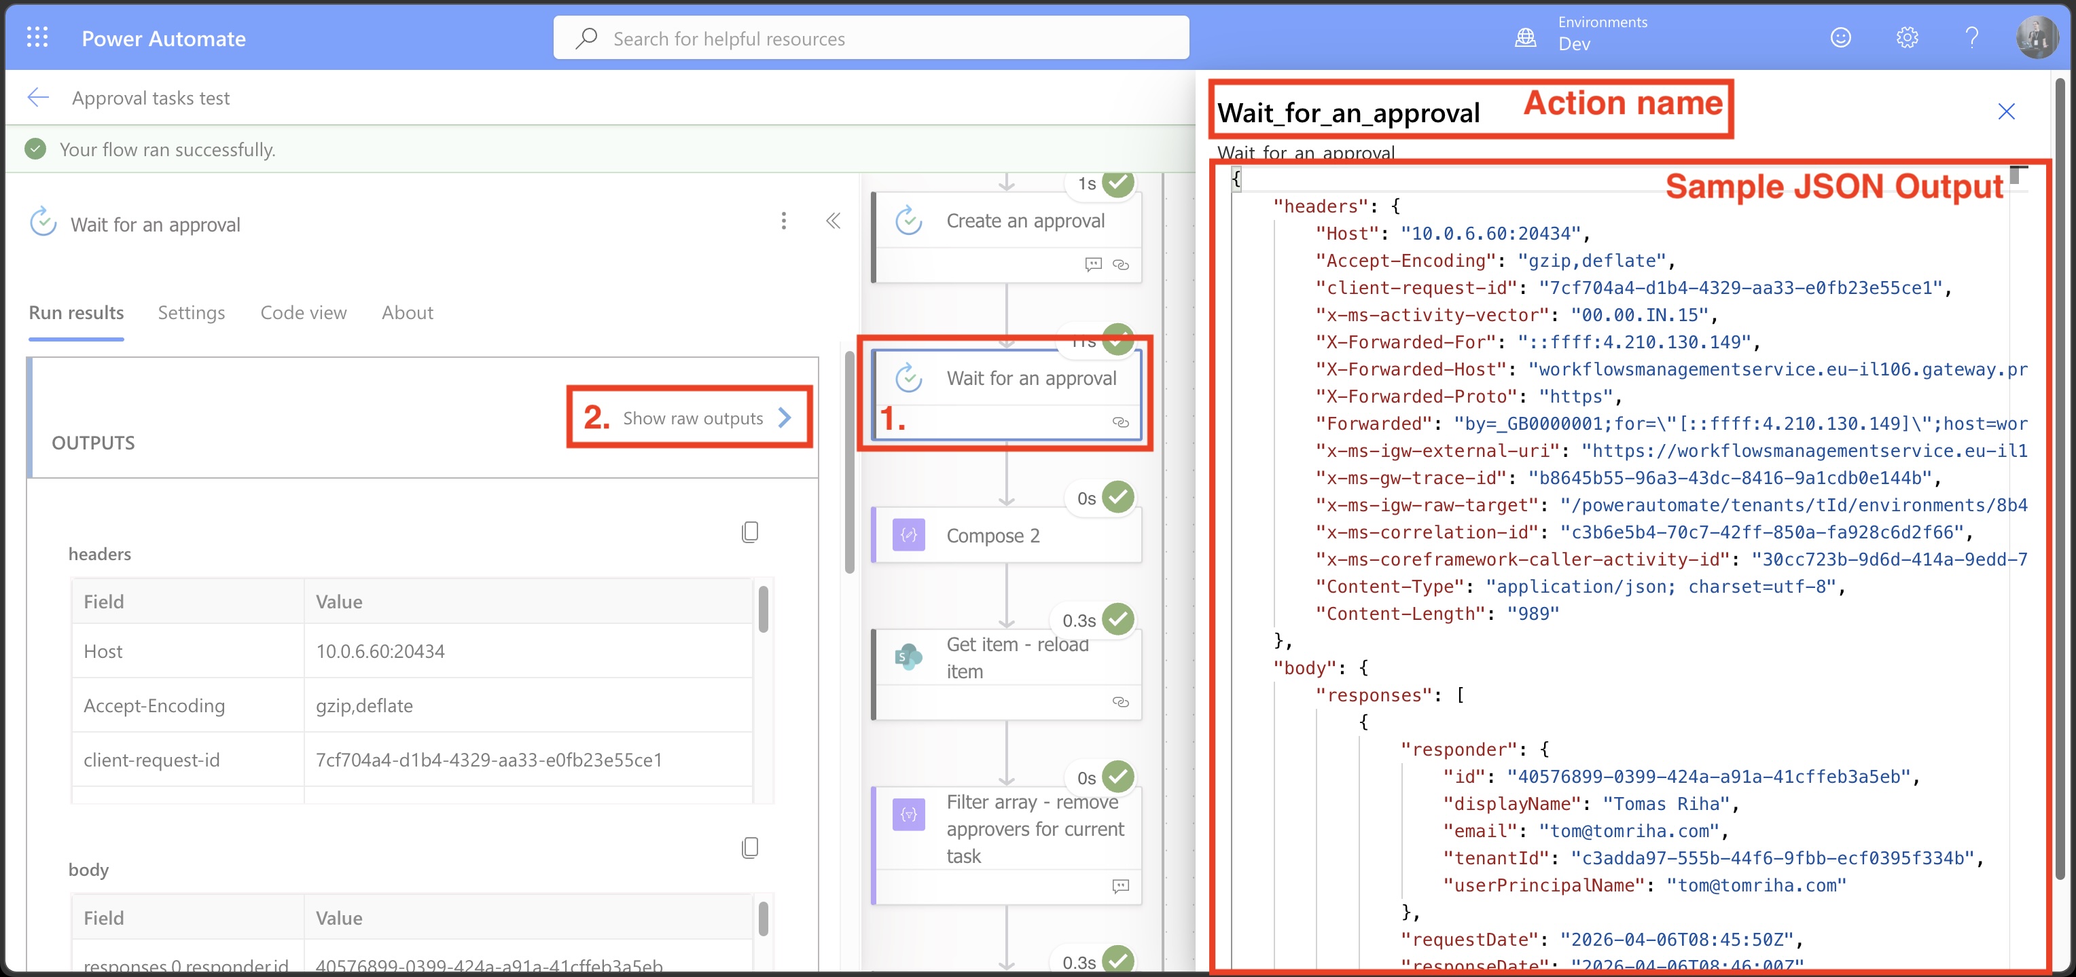Open the About tab of the action details
2076x977 pixels.
pyautogui.click(x=407, y=313)
